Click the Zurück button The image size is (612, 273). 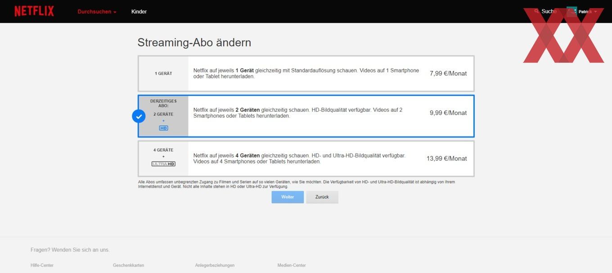(322, 197)
